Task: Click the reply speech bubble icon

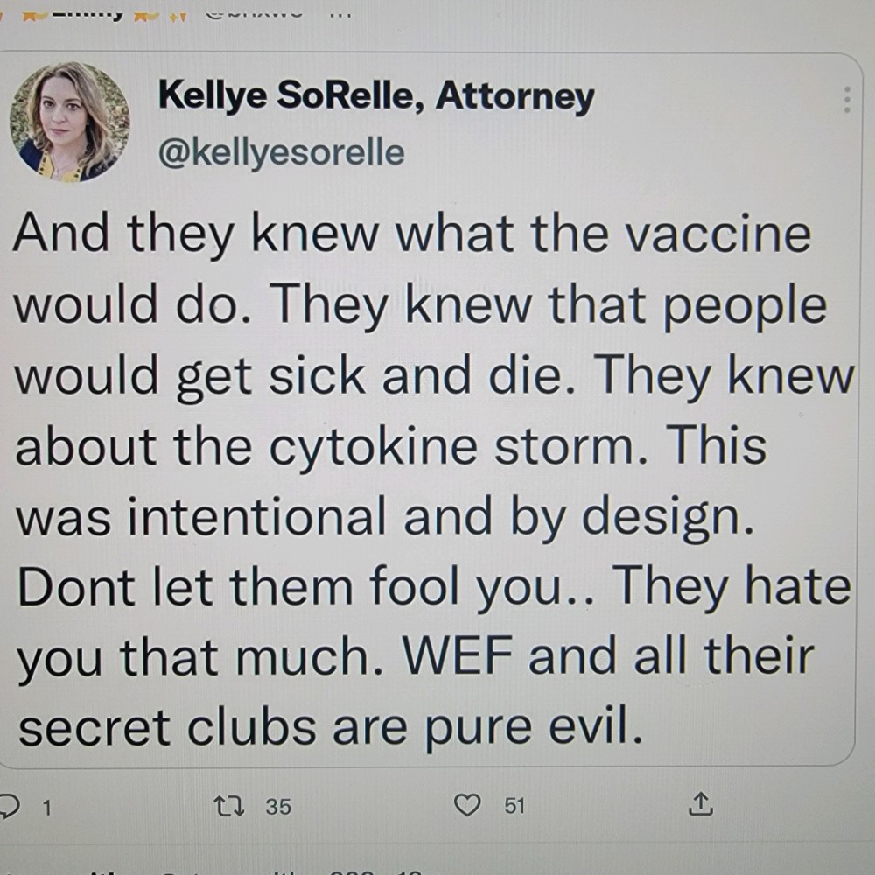Action: coord(7,807)
